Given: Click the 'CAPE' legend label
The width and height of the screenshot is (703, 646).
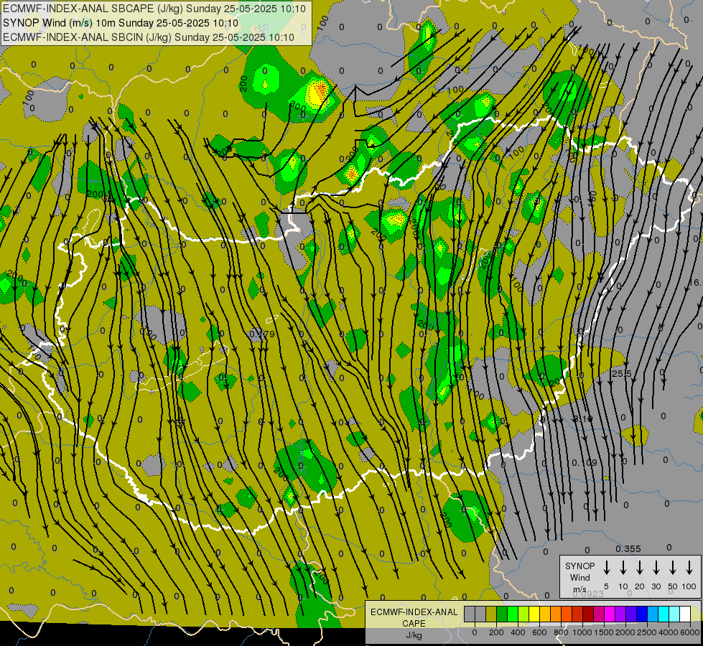Looking at the screenshot, I should tap(414, 623).
